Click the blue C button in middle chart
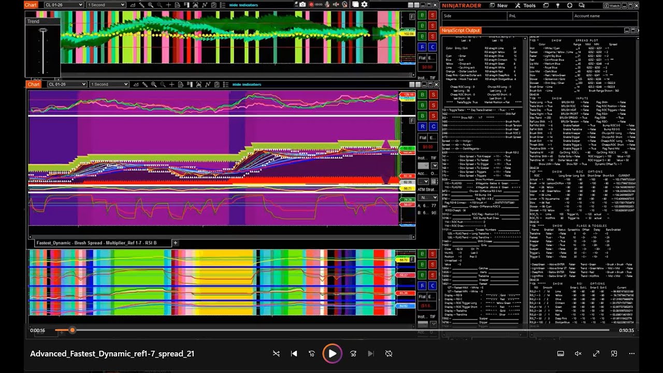The width and height of the screenshot is (663, 373). coord(433,126)
